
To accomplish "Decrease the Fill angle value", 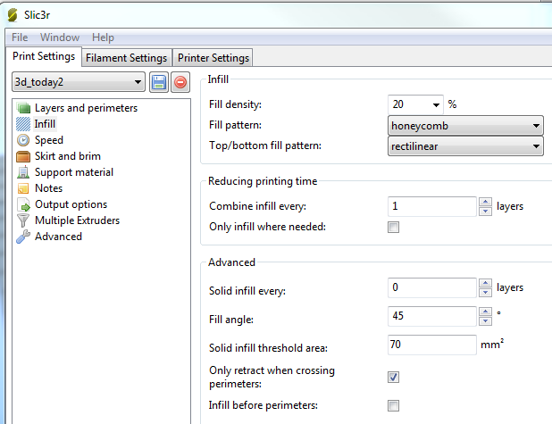I will tap(485, 321).
